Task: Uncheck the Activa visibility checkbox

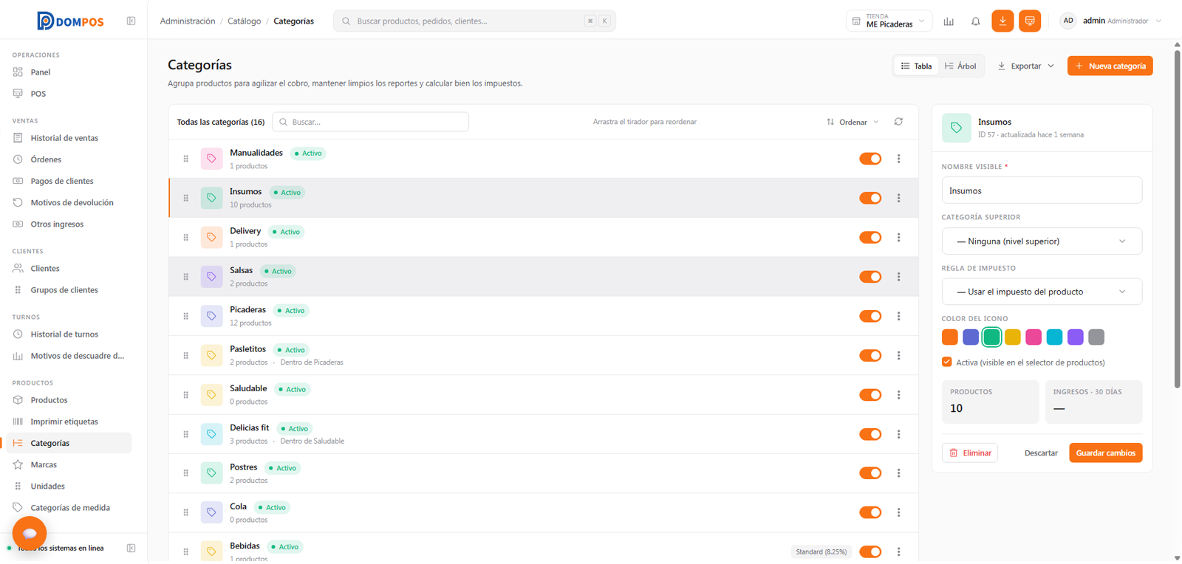Action: point(947,362)
